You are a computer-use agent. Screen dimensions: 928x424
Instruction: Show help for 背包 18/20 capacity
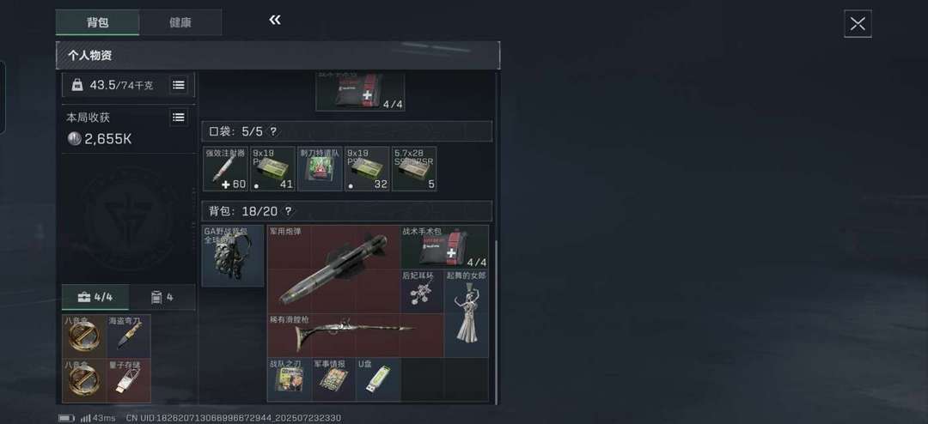[288, 211]
